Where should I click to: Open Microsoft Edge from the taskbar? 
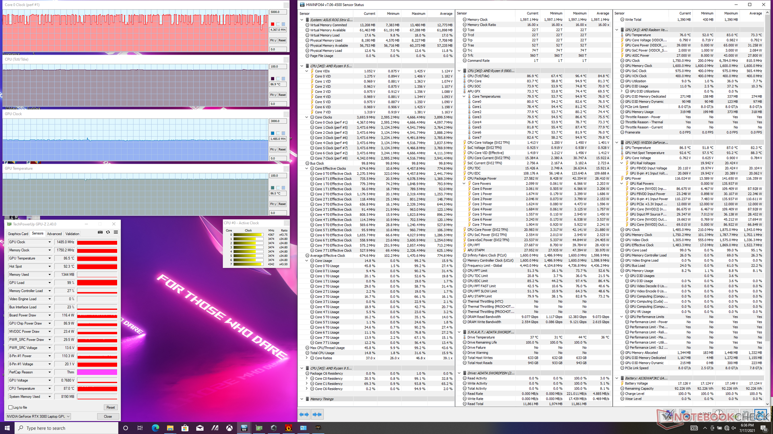[x=155, y=428]
